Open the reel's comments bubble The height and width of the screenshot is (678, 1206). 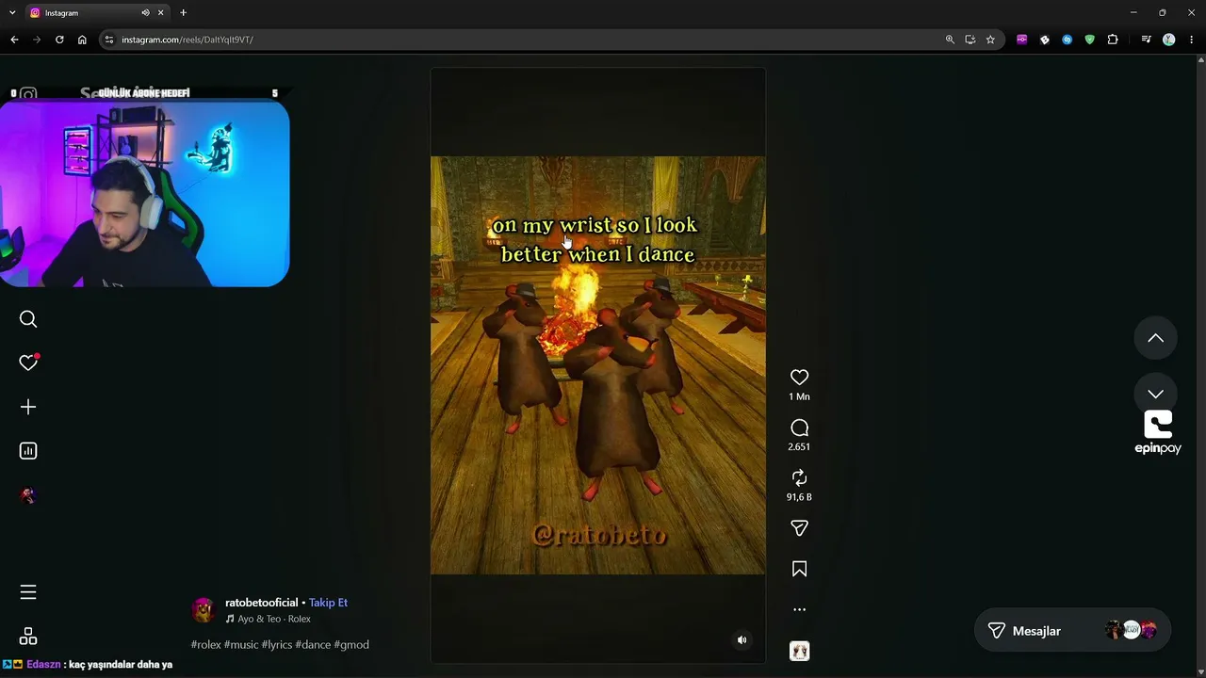(x=799, y=428)
